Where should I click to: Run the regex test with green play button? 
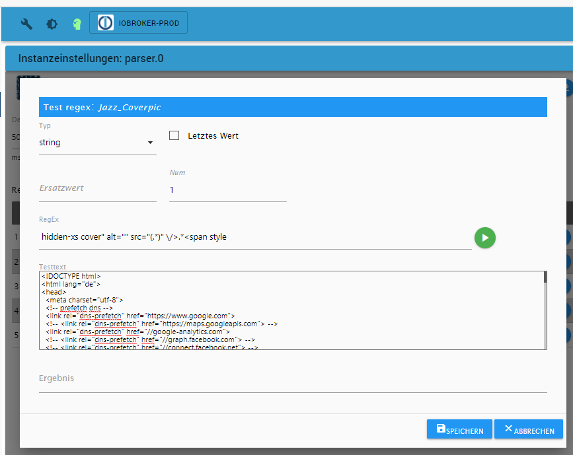[x=485, y=238]
